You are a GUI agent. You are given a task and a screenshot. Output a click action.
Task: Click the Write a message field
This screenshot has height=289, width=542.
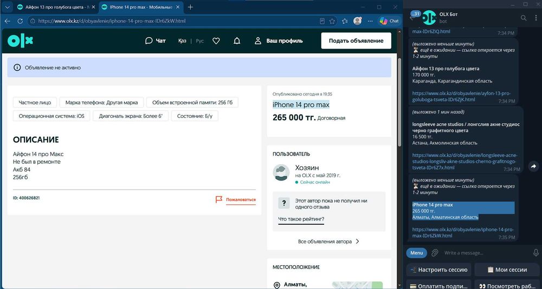point(486,253)
